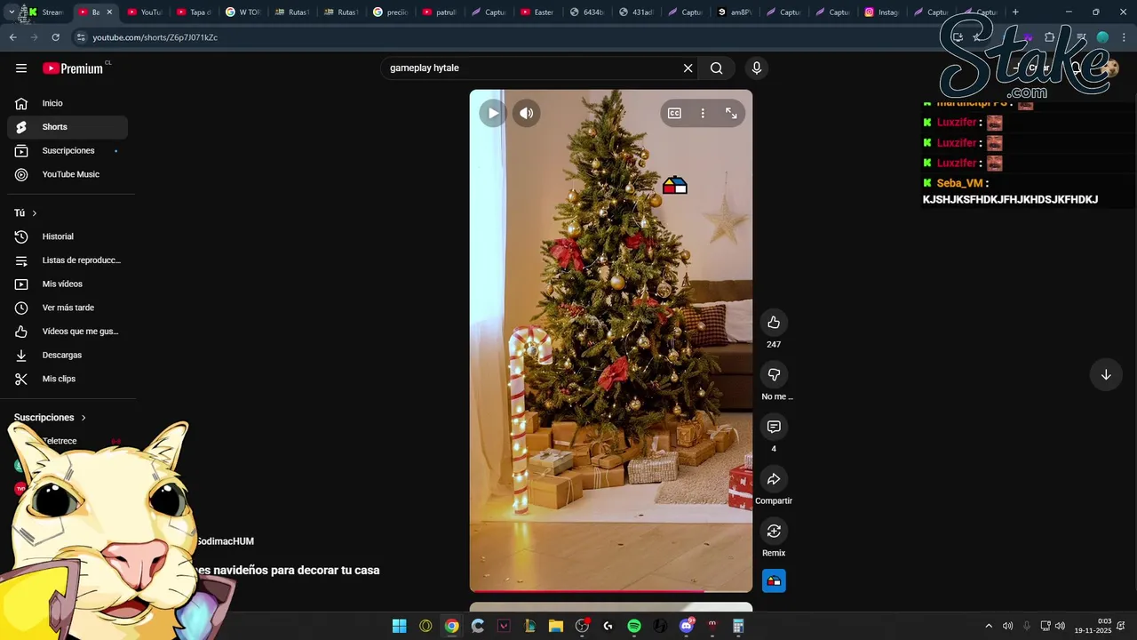
Task: Open the Sodimac channel avatar beside the short
Action: (774, 581)
